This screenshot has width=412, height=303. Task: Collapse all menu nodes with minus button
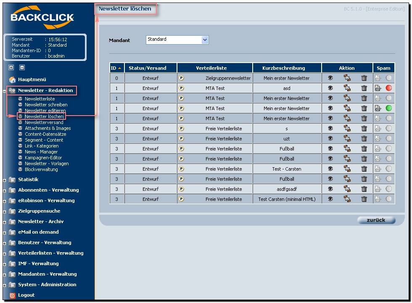pos(22,68)
